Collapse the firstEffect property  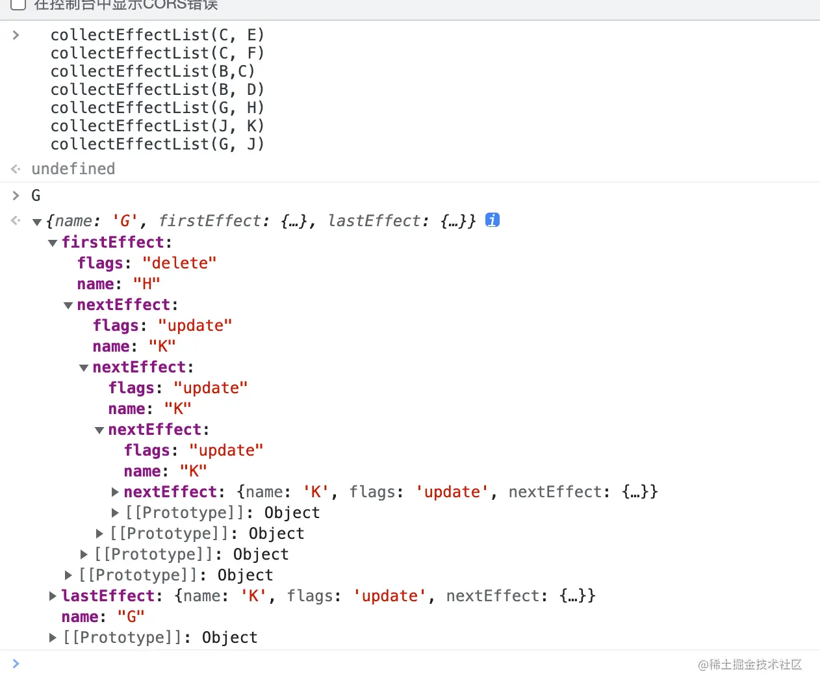click(x=53, y=242)
